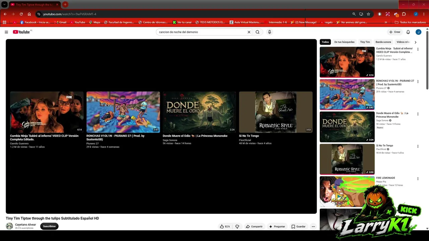
Task: Like the video (82 k)
Action: [225, 227]
